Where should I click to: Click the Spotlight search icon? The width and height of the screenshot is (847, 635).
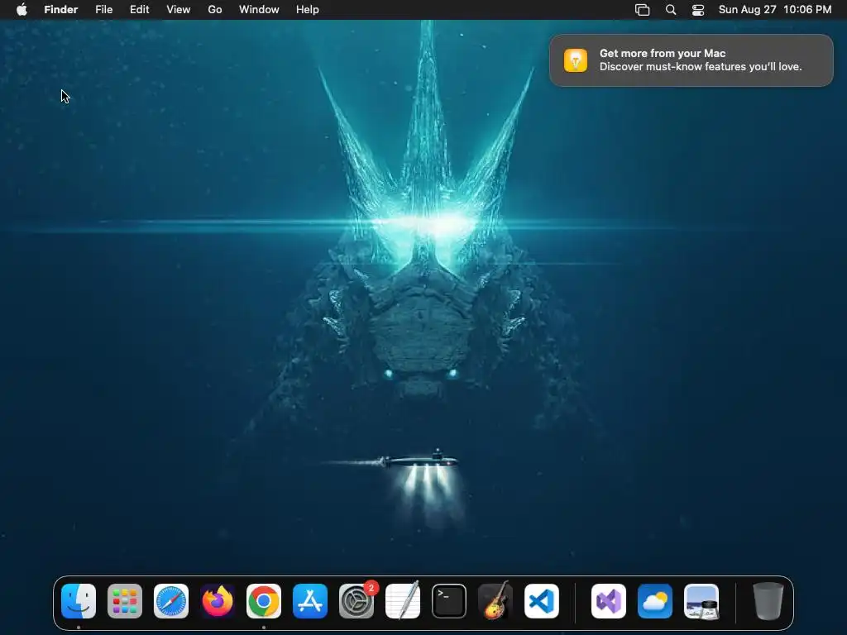tap(670, 10)
